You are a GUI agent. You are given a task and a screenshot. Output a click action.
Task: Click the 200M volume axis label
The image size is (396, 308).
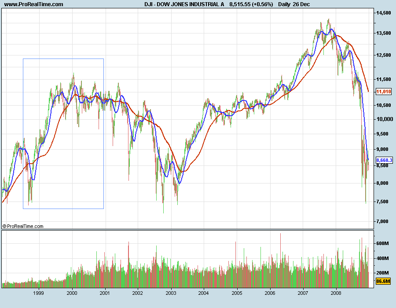[x=382, y=273]
